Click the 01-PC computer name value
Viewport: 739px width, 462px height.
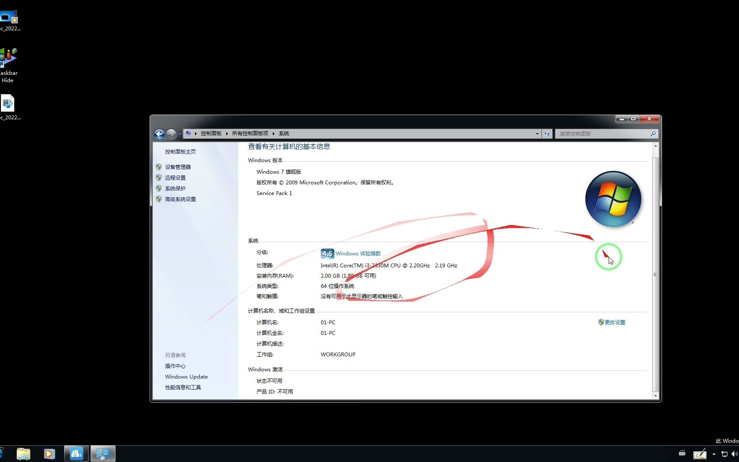tap(328, 322)
